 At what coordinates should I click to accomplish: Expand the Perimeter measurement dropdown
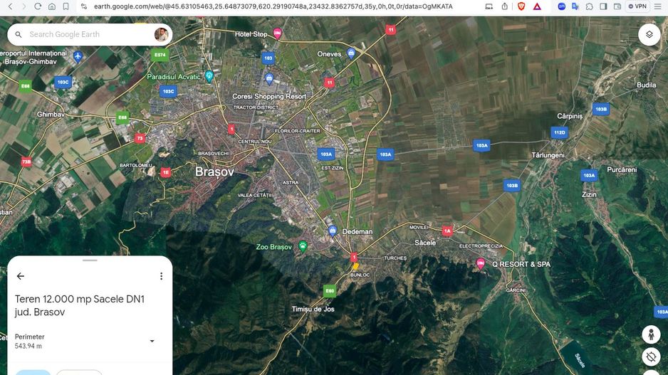click(x=152, y=341)
